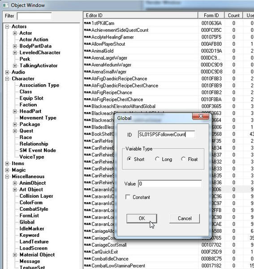Viewport: 254px width, 269px height.
Task: Expand the LeveledCharacter node
Action: tap(15, 52)
